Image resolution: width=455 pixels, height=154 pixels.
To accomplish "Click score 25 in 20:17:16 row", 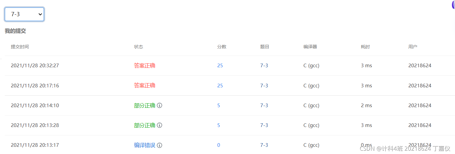I will click(x=220, y=86).
